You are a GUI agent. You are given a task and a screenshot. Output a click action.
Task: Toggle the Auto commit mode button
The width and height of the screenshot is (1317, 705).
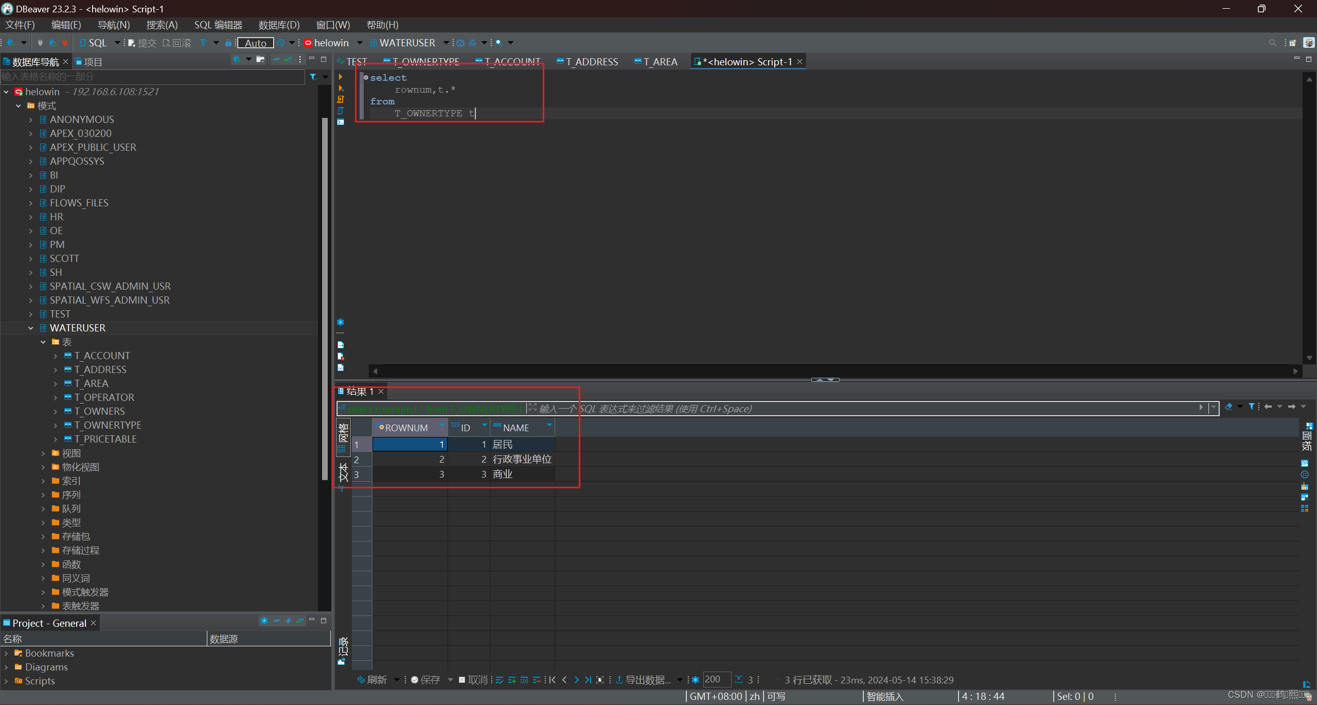255,43
